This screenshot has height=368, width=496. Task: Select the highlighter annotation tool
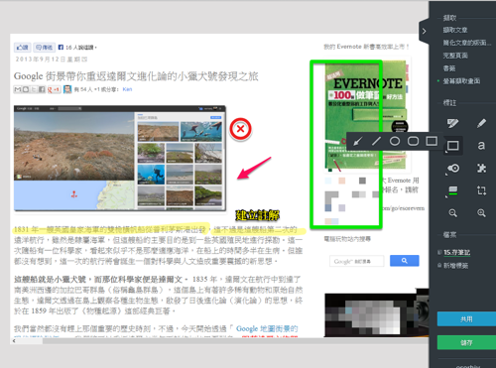click(452, 124)
